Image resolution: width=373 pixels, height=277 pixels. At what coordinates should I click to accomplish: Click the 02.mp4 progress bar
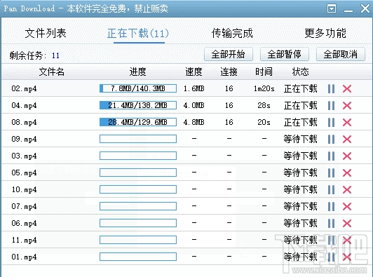pyautogui.click(x=138, y=88)
